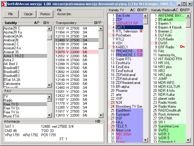Select Astra 2 in the satellite list
This screenshot has width=194, height=146.
tap(9, 60)
